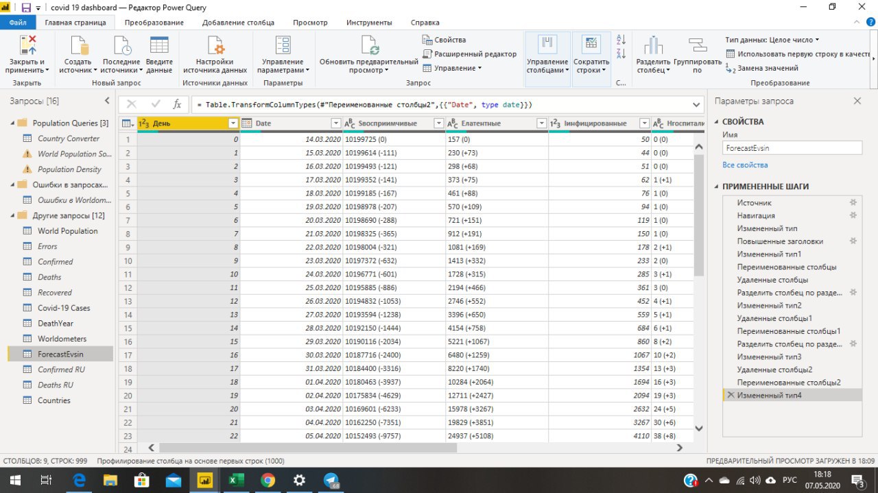Expand the formula bar with chevron
Screen dimensions: 878x493
point(697,104)
